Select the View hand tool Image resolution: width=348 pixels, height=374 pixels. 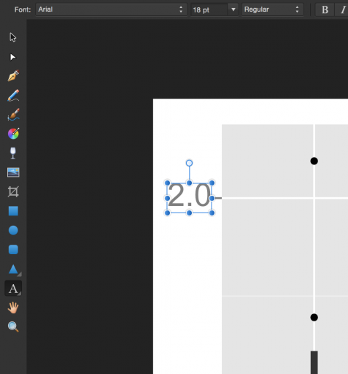click(13, 308)
